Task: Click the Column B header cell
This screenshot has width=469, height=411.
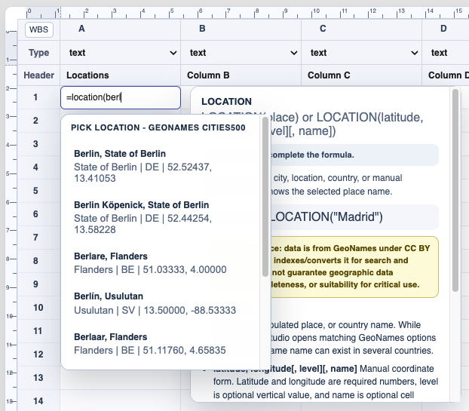Action: 241,75
